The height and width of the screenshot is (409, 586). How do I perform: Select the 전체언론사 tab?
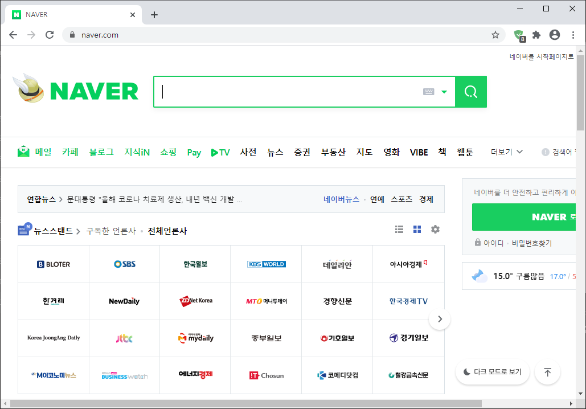(167, 231)
